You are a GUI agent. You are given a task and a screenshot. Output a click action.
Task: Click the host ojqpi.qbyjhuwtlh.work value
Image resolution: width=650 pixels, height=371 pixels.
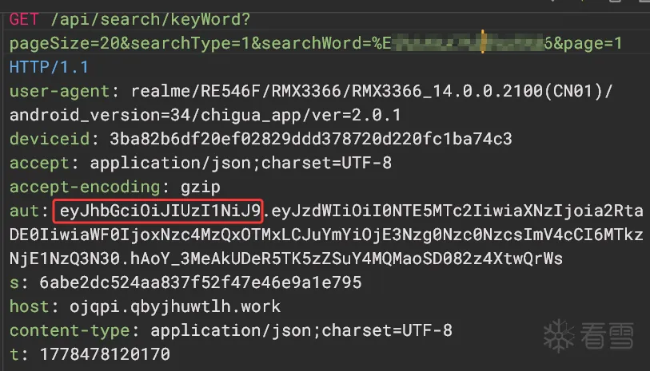pos(175,307)
